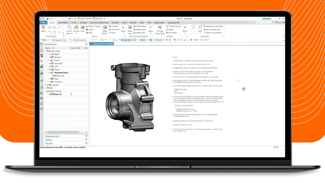Click the Undo arrow icon
The image size is (325, 183).
click(x=51, y=19)
